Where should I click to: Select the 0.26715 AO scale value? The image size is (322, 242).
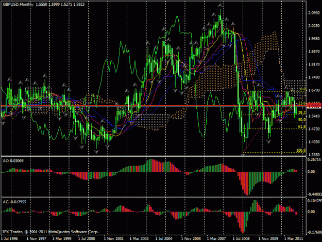click(x=314, y=159)
